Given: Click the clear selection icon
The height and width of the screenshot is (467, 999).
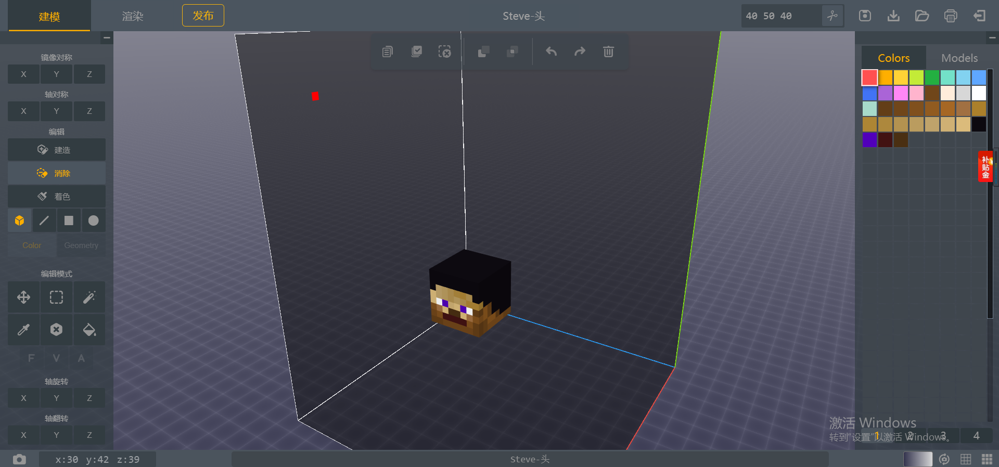Looking at the screenshot, I should [x=445, y=51].
